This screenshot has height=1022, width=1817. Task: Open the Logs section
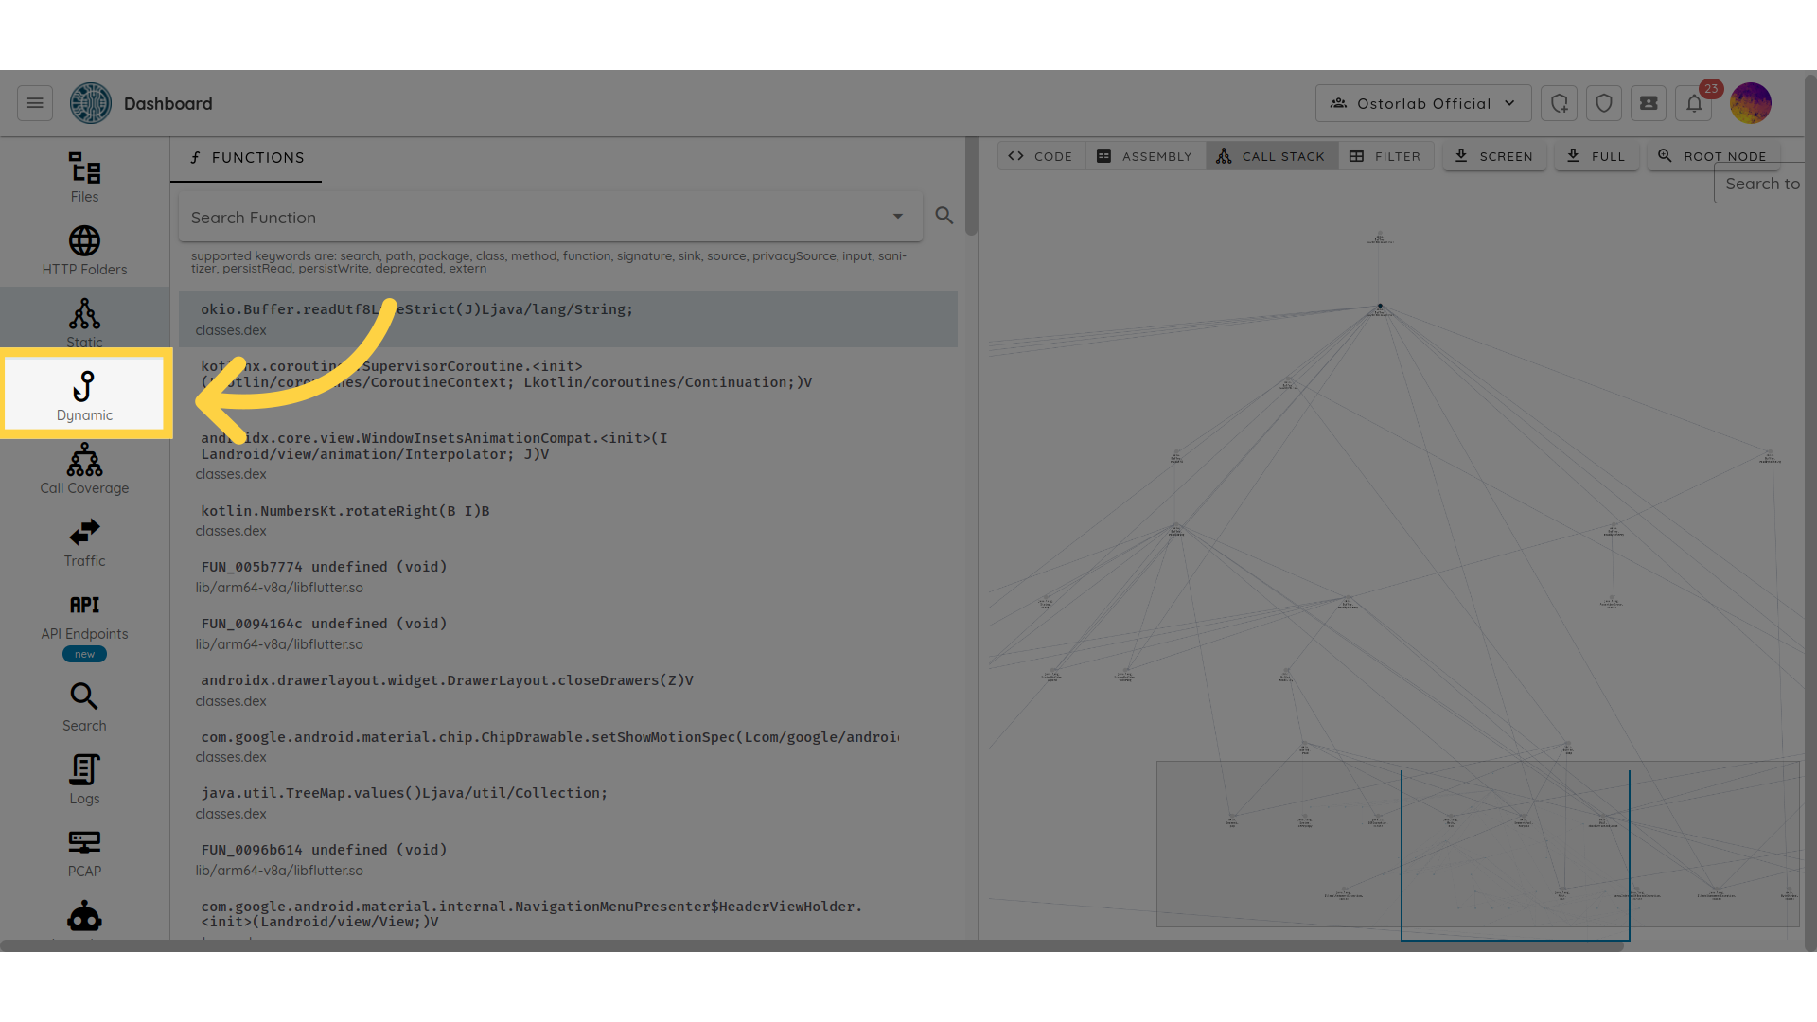(x=84, y=780)
